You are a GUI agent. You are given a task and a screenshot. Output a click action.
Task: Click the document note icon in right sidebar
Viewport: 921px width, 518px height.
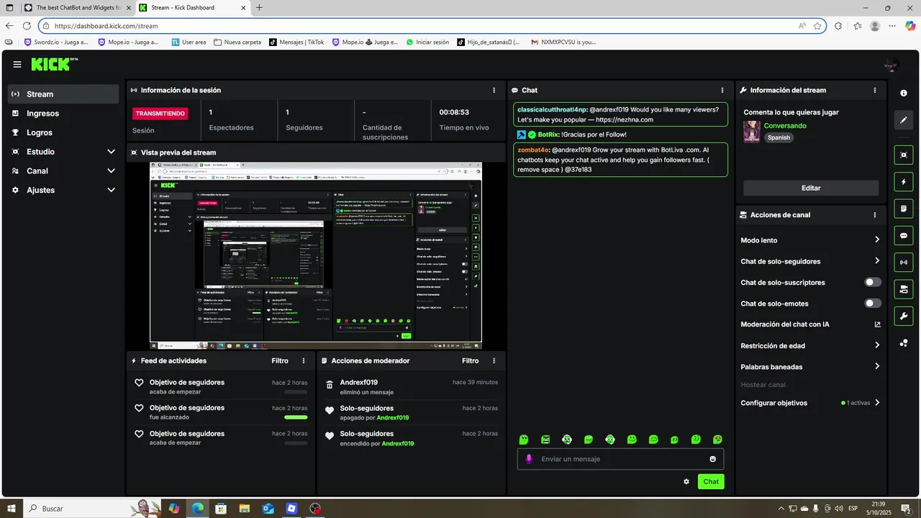tap(904, 209)
